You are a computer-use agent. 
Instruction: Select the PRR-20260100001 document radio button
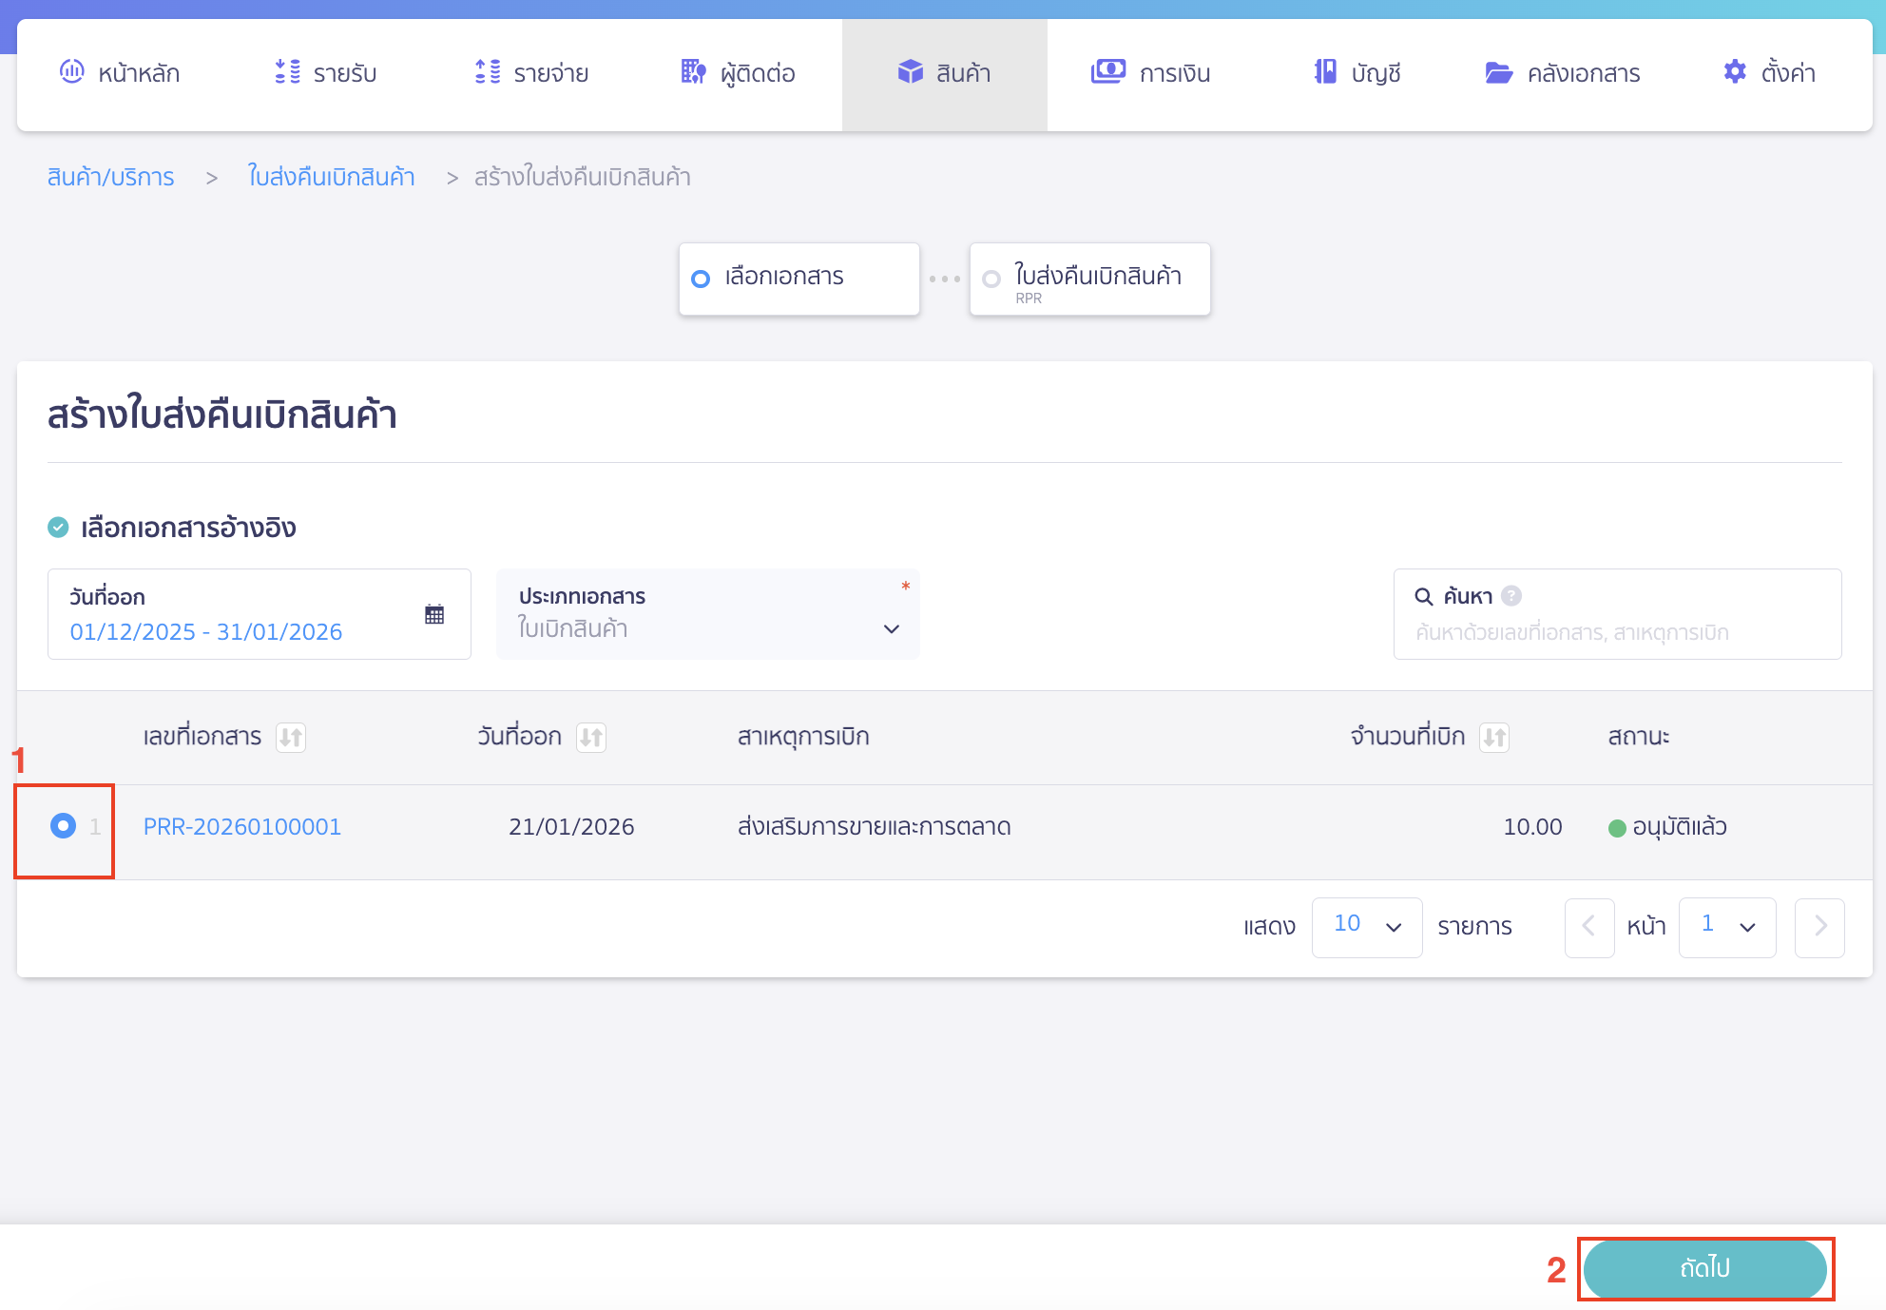click(x=63, y=826)
